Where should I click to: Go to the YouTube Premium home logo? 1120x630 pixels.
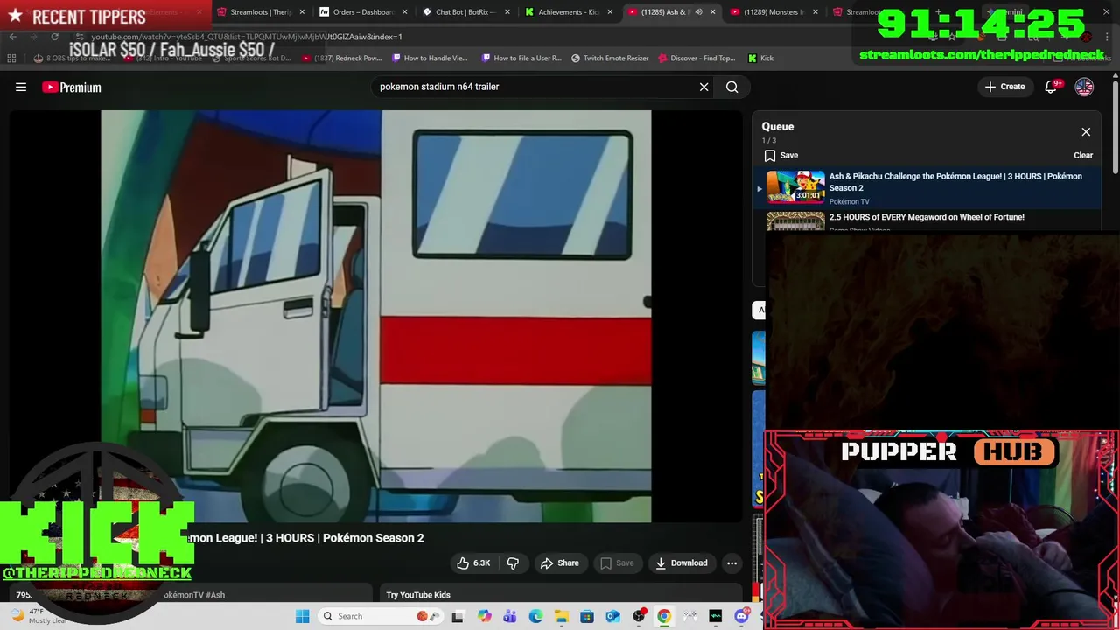[x=72, y=87]
